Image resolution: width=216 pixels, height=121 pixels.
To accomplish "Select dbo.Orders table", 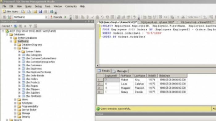I will pos(32,79).
